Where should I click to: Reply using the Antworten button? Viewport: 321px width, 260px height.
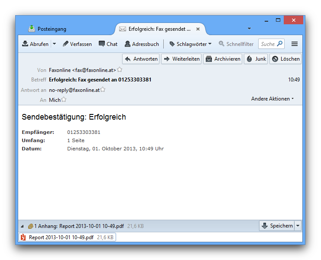coord(141,59)
